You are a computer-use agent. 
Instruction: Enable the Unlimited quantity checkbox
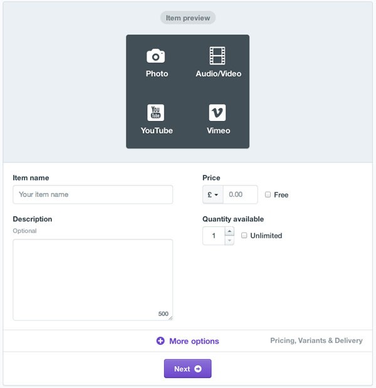tap(244, 235)
